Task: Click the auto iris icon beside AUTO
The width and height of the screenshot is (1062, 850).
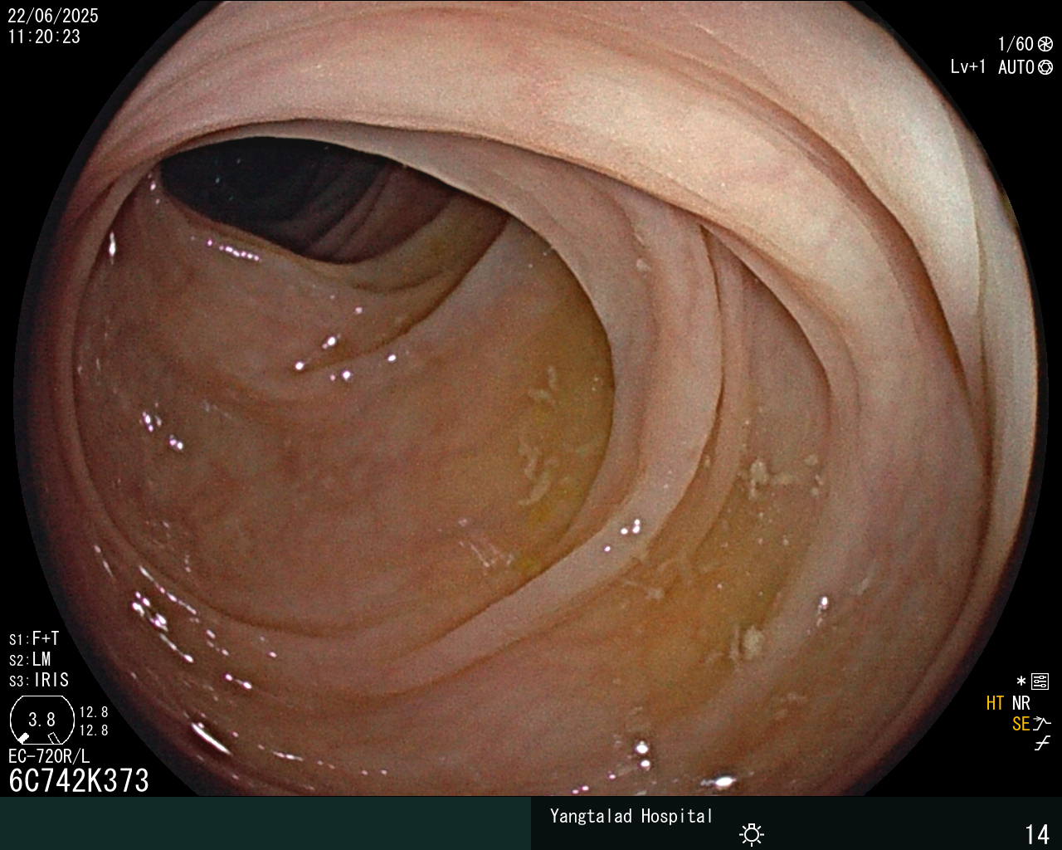Action: tap(1045, 67)
